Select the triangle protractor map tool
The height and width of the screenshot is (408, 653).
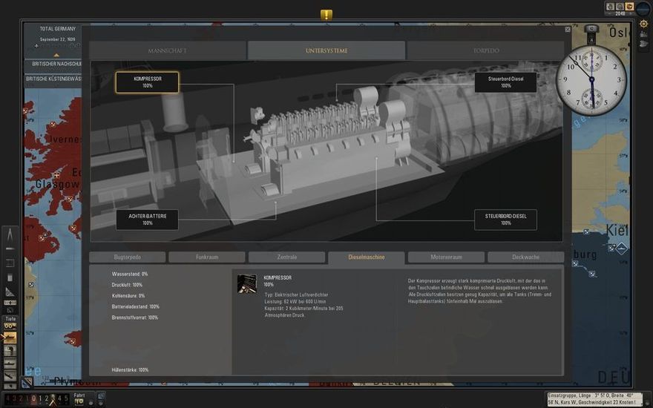10,292
